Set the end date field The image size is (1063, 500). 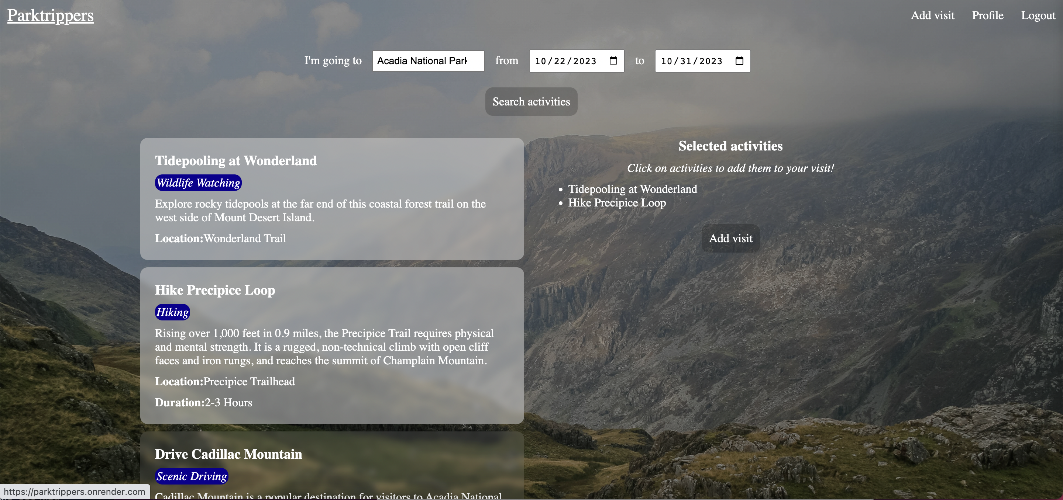(x=702, y=61)
